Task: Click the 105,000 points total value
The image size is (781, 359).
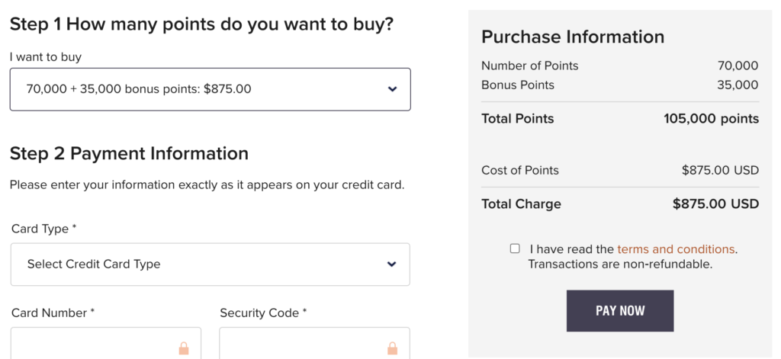Action: point(712,118)
